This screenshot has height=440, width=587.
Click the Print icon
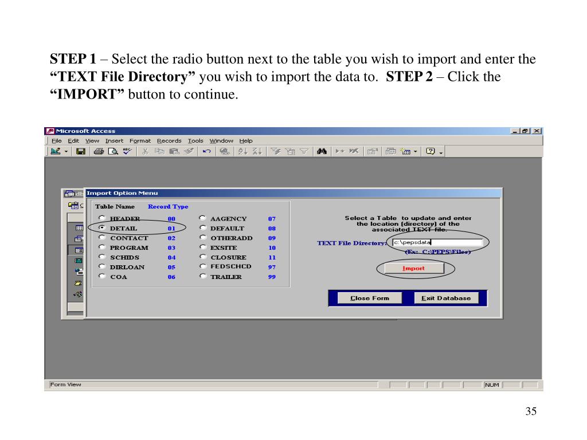[x=99, y=151]
